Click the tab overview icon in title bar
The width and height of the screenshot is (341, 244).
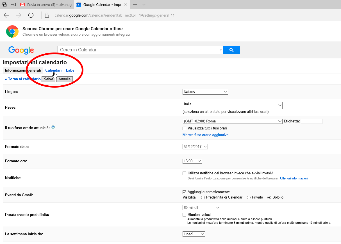(4, 4)
